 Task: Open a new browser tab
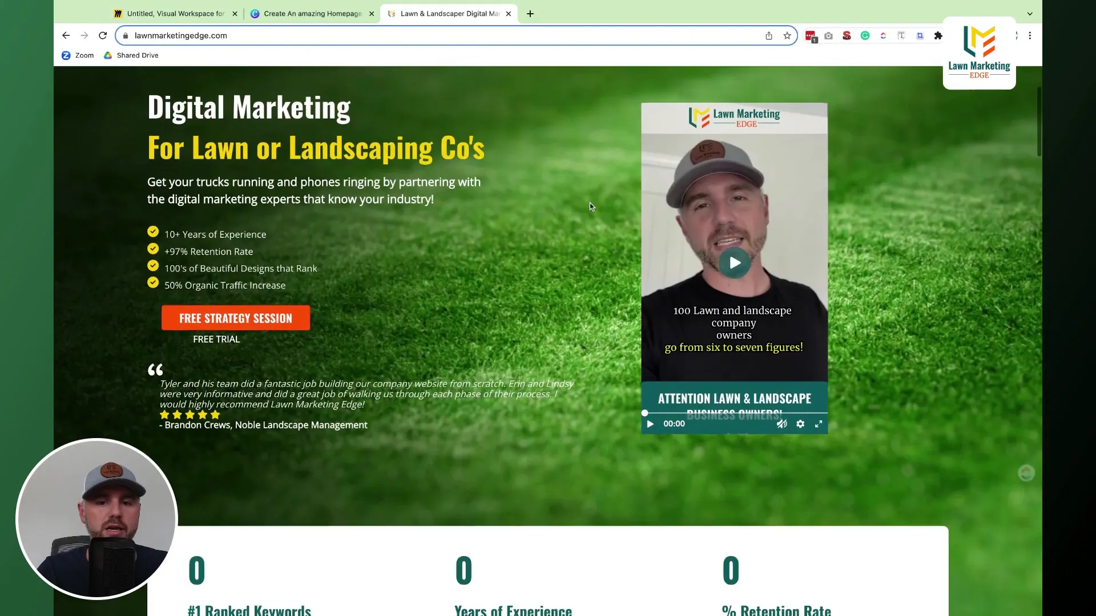(x=530, y=14)
